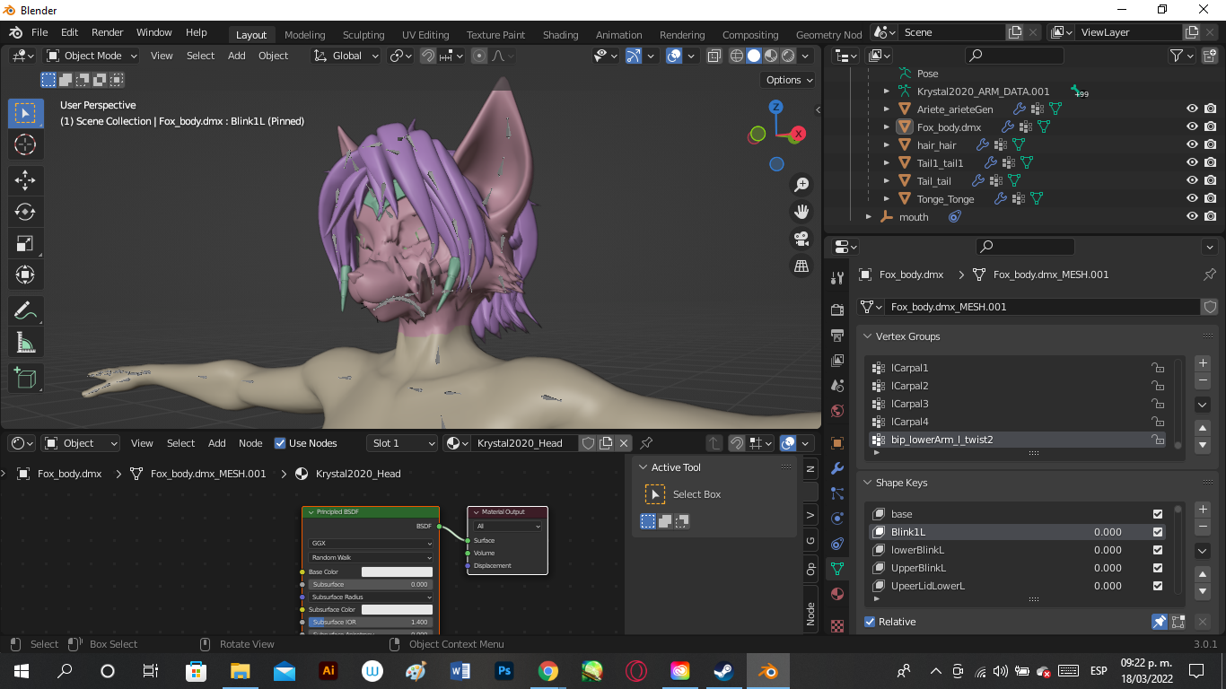1226x689 pixels.
Task: Open the Render menu
Action: coord(108,32)
